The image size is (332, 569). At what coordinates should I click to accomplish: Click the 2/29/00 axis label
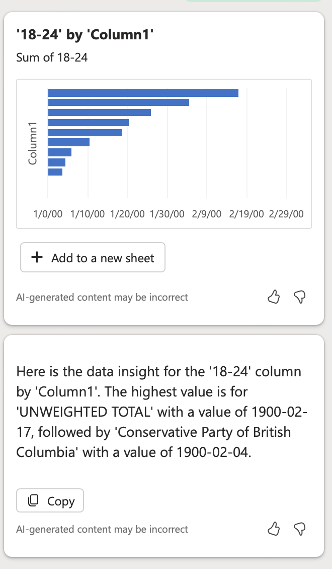pyautogui.click(x=286, y=214)
